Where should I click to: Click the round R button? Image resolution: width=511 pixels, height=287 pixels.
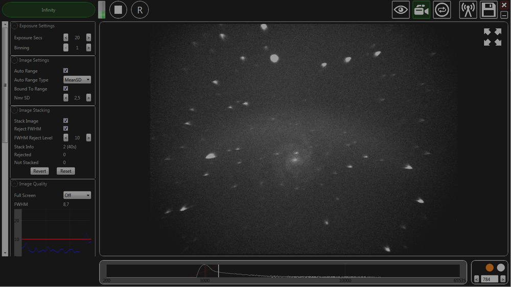(140, 10)
